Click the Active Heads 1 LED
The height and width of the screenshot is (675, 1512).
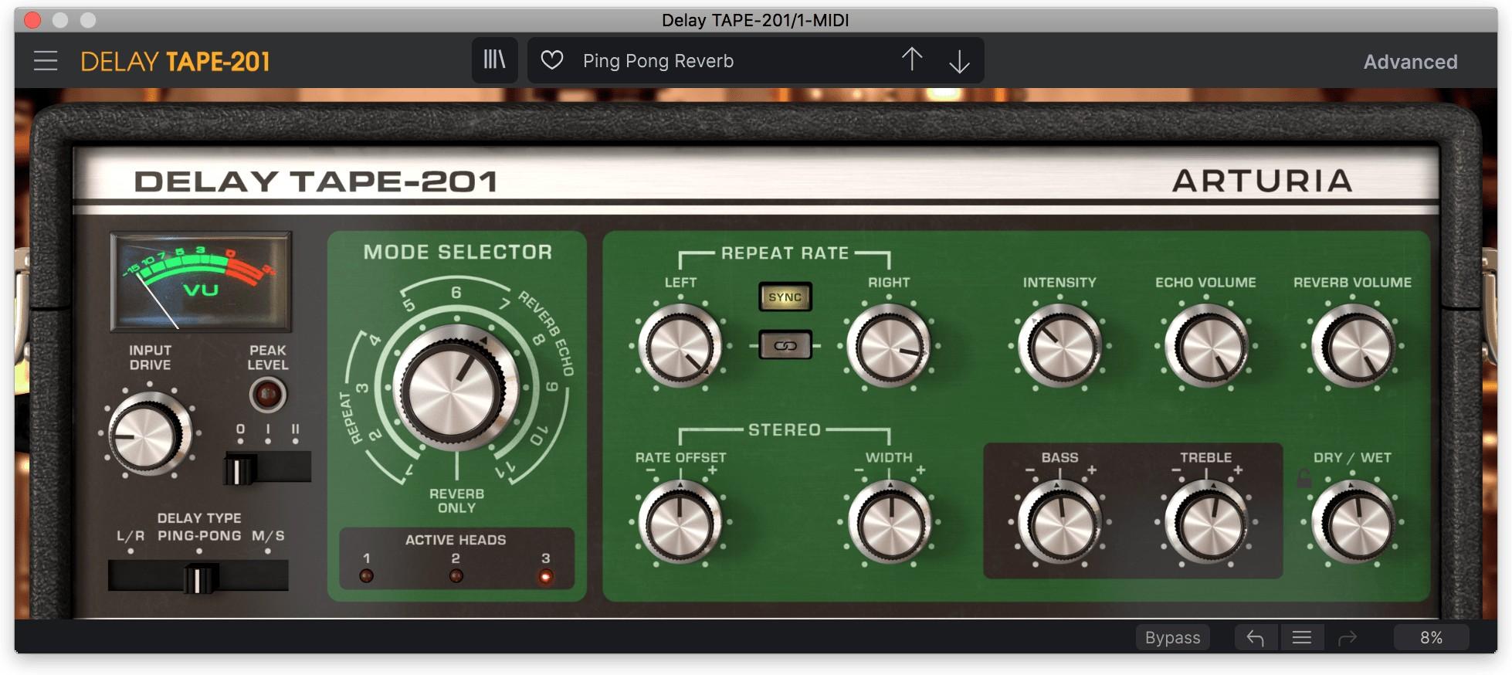click(x=366, y=575)
